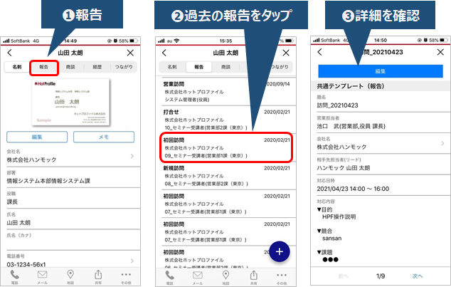Viewport: 451px width, 287px height.
Task: Open 報告 tab in first phone screen
Action: point(44,67)
